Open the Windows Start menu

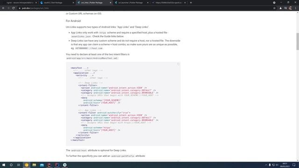(4, 165)
